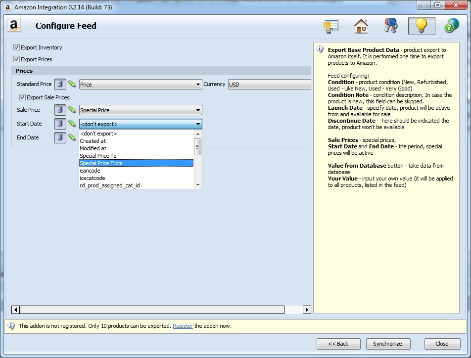This screenshot has width=471, height=358.
Task: Open the certificate/settings toolbar icon
Action: pos(331,26)
